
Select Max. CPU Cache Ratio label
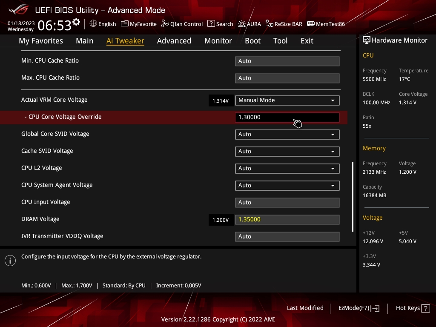(50, 77)
